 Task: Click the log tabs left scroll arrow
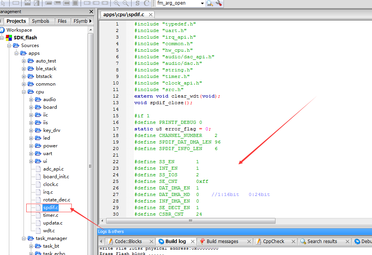coord(101,241)
